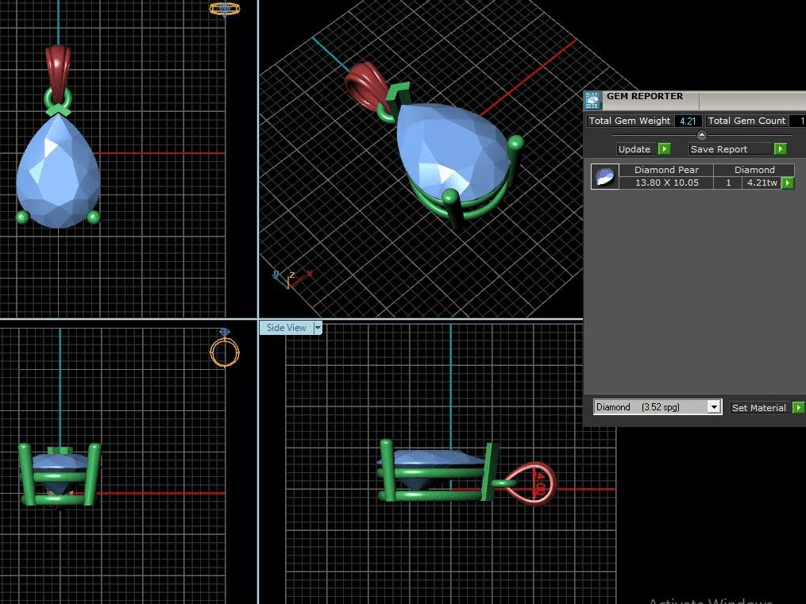Click the green arrow beside Set Material
The width and height of the screenshot is (806, 604).
pos(798,408)
